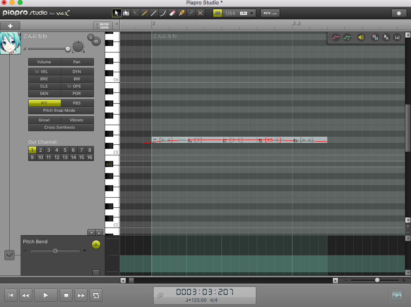Toggle P/S phoneme display icon
The image size is (411, 307).
[x=375, y=38]
